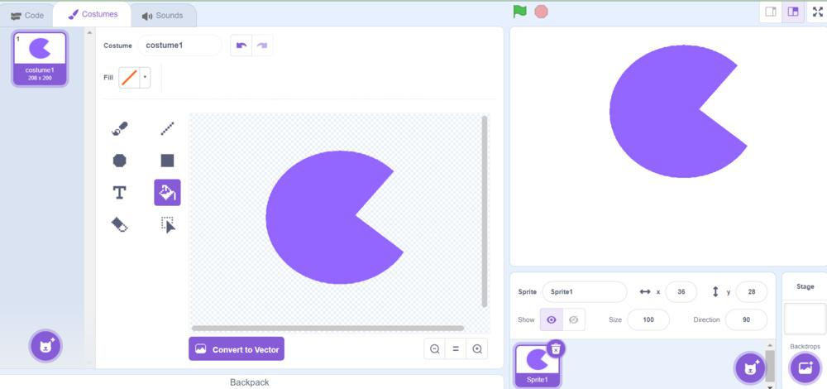Select the costume1 thumbnail
Screen dimensions: 827x389
point(40,59)
